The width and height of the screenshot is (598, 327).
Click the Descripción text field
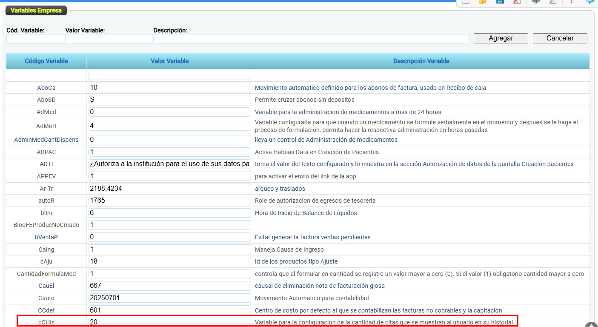pos(311,39)
